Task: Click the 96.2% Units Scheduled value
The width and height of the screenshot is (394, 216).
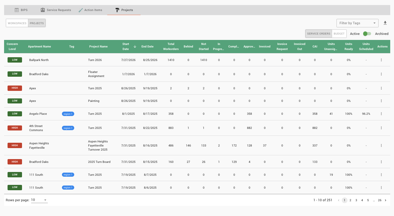Action: [366, 114]
